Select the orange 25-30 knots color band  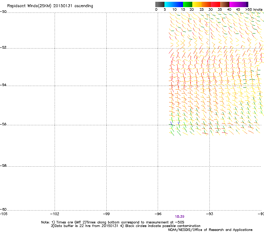coord(206,4)
